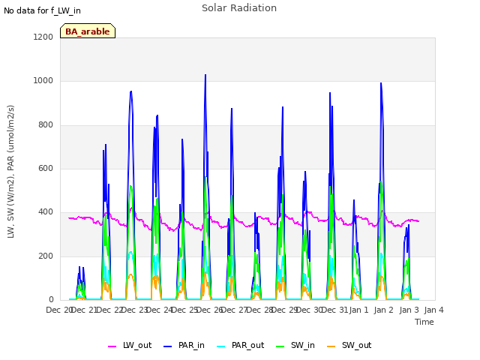Click the PAR_in peak above 1000 on Dec 25

pos(205,75)
